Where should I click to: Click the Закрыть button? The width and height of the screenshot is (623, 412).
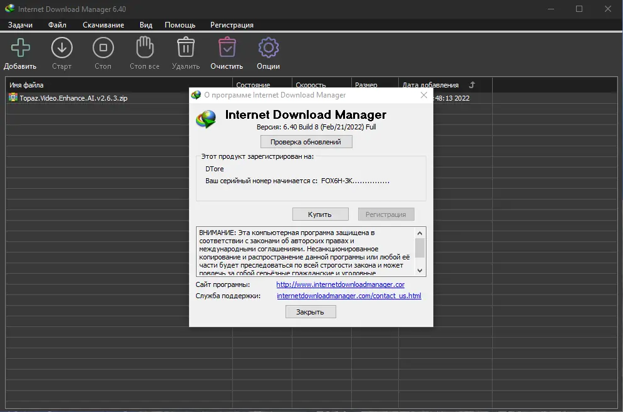[x=311, y=312]
